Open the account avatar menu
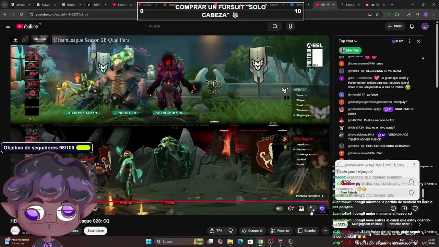The height and width of the screenshot is (247, 439). point(425,26)
